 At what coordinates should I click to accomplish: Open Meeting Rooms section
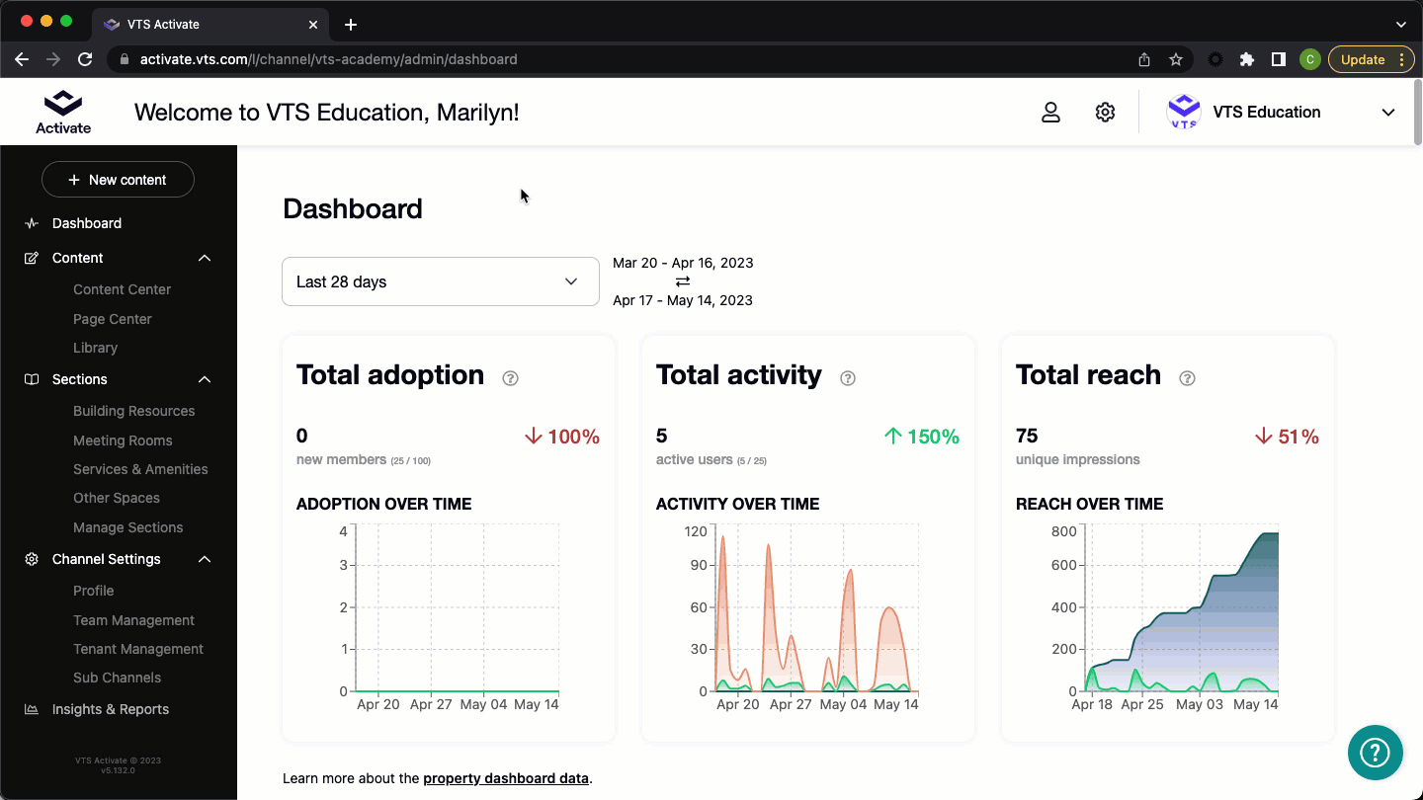[x=123, y=440]
